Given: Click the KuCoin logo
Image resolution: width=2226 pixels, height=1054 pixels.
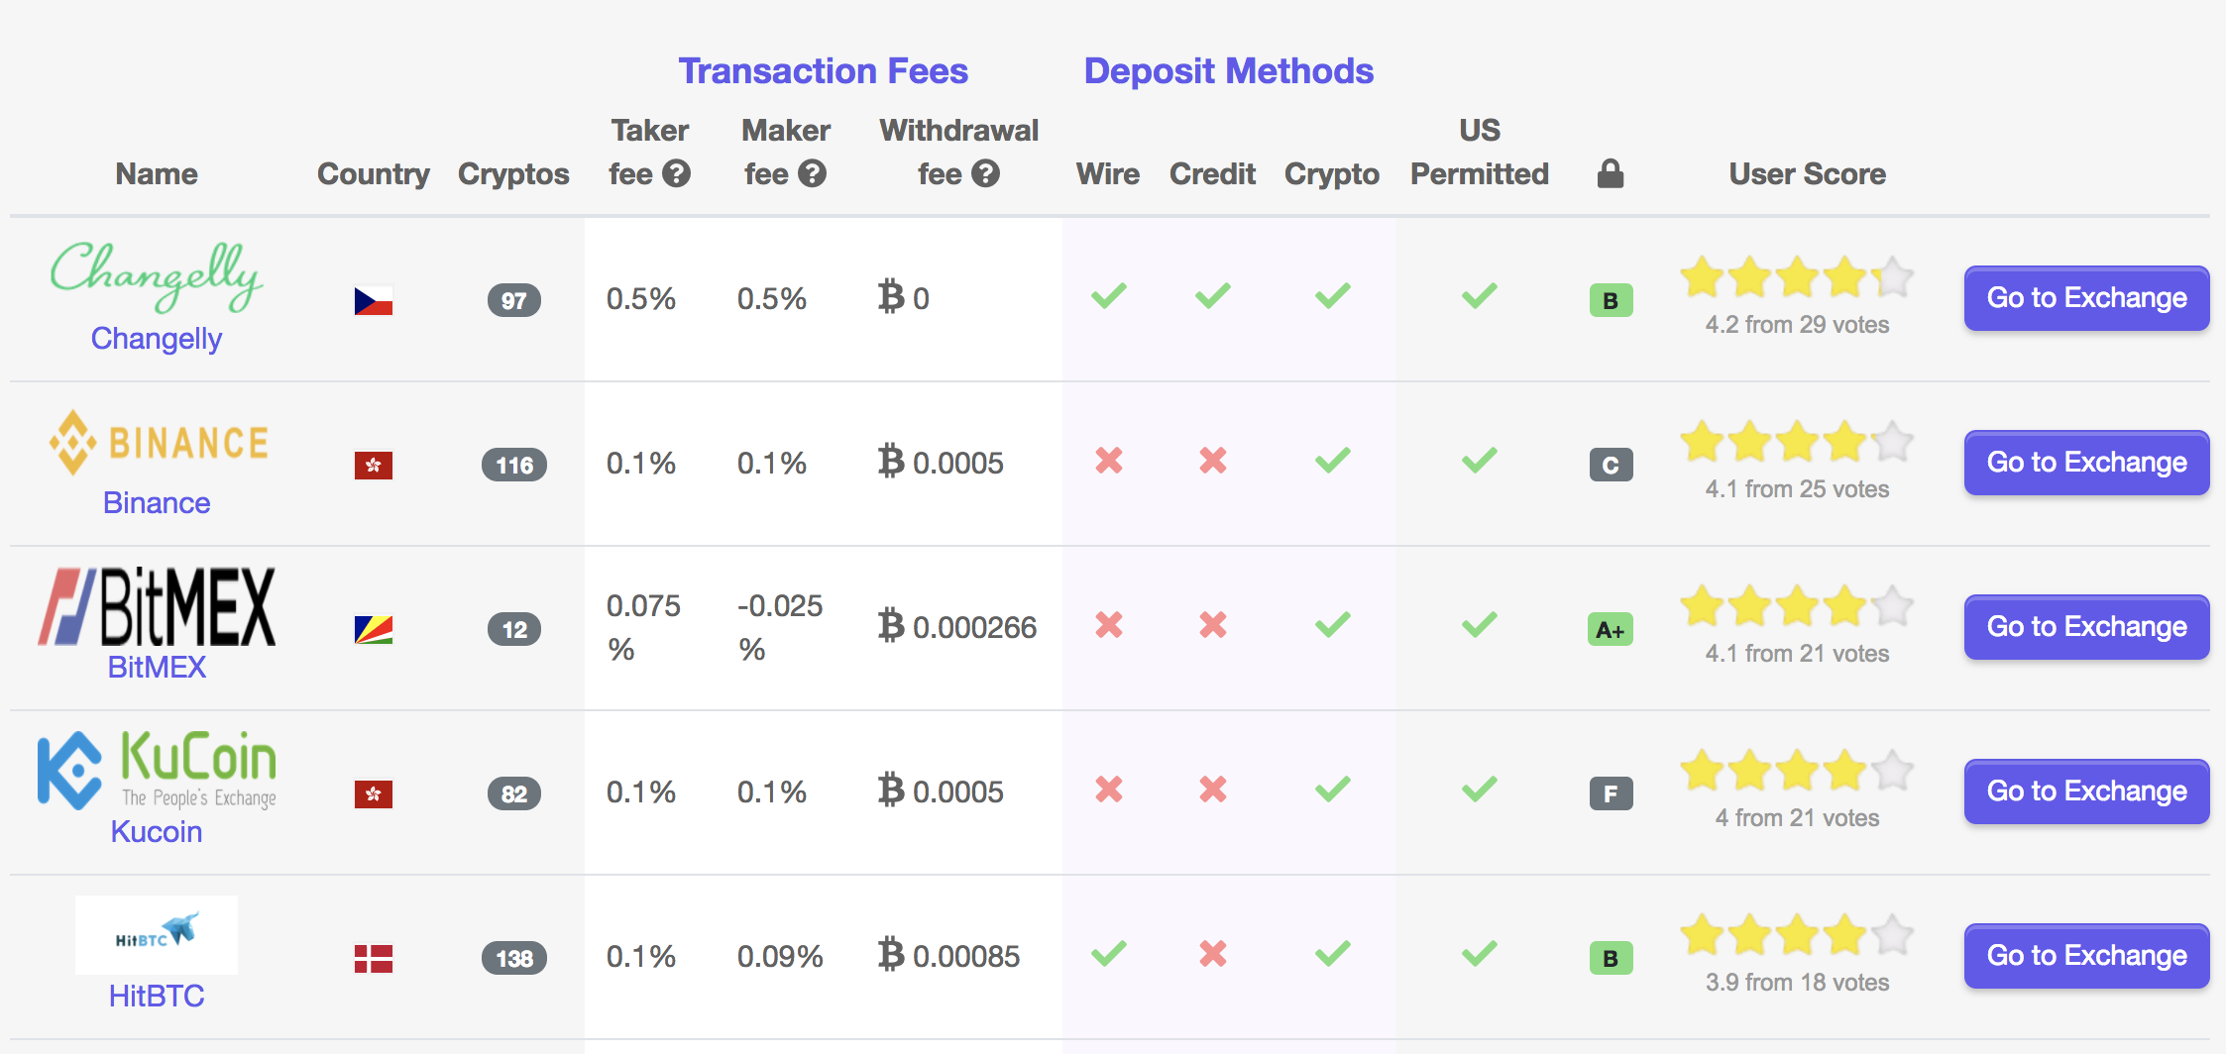Looking at the screenshot, I should [159, 771].
